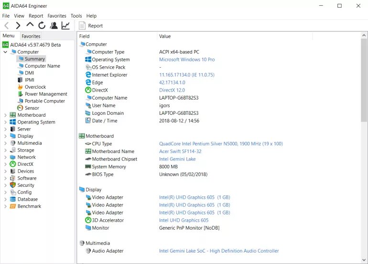Select the LAPTOP-G6BT82S3 Logon Domain value
Image resolution: width=368 pixels, height=264 pixels.
tap(179, 113)
